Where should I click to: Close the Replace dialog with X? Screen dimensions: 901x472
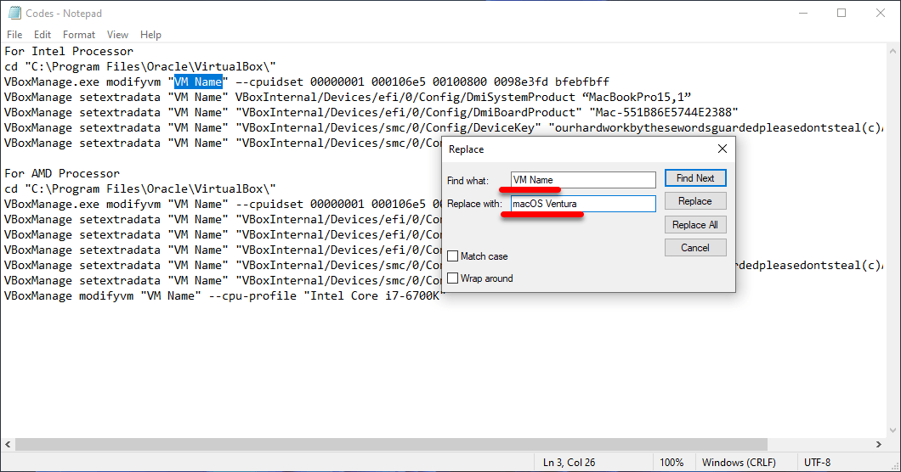click(722, 149)
